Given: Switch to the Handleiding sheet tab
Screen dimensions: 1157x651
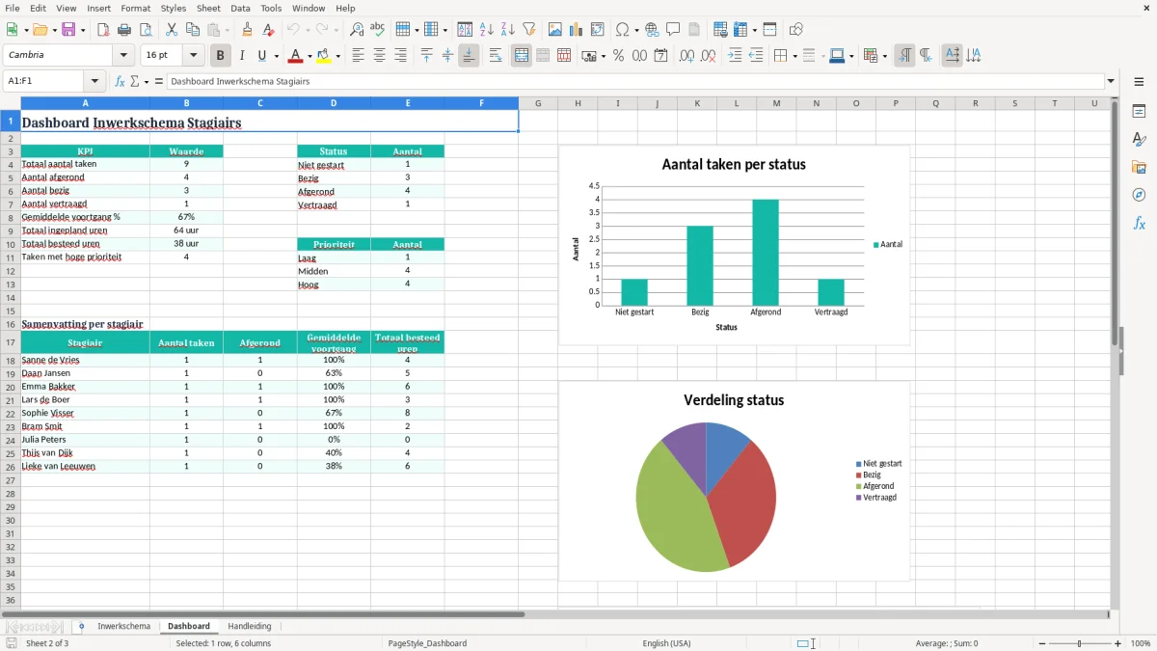Looking at the screenshot, I should 250,627.
